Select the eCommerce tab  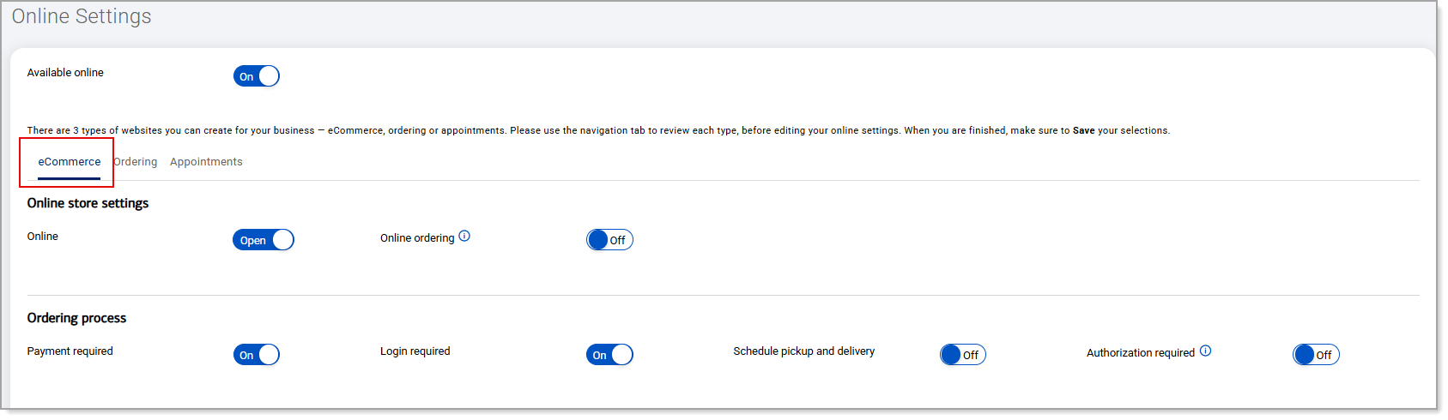point(70,162)
